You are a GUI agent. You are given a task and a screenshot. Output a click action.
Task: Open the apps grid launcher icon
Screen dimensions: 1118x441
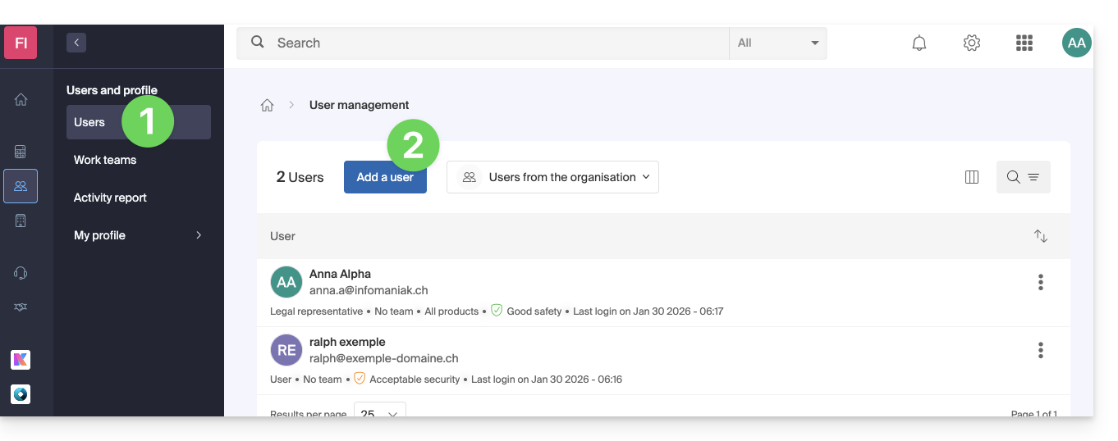click(x=1024, y=43)
